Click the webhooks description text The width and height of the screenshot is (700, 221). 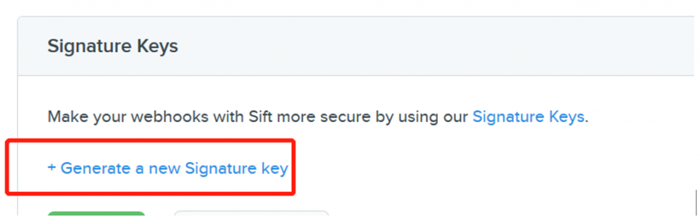[258, 117]
